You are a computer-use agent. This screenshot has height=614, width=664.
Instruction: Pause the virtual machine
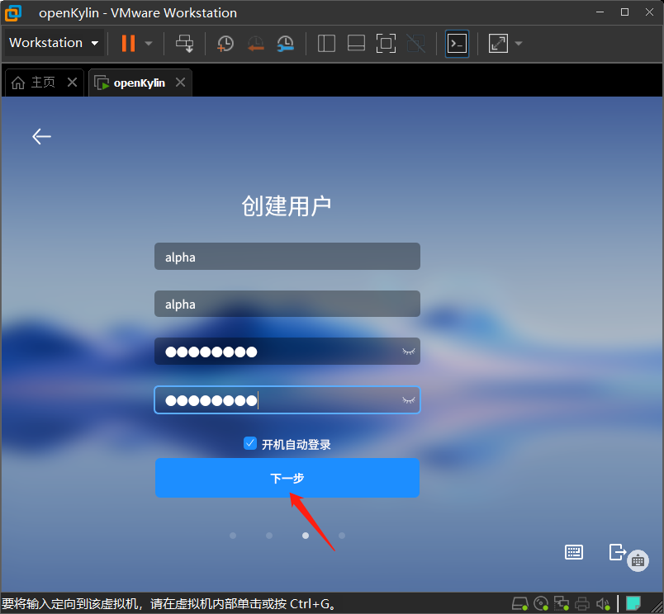coord(128,43)
